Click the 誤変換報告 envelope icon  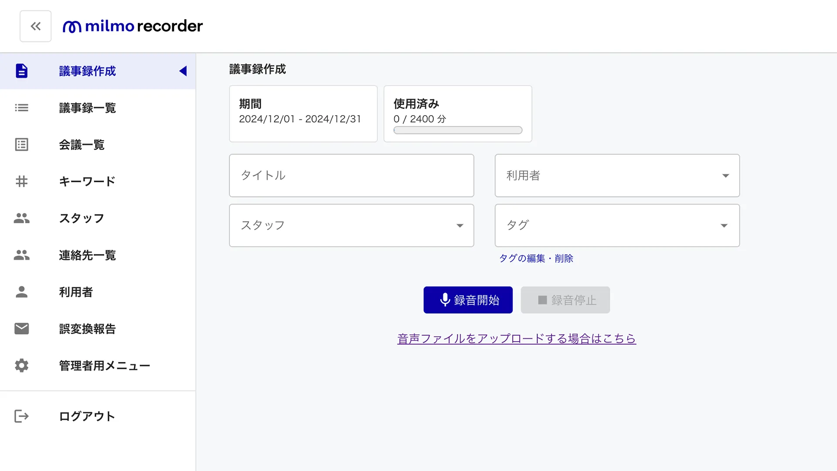pos(21,328)
